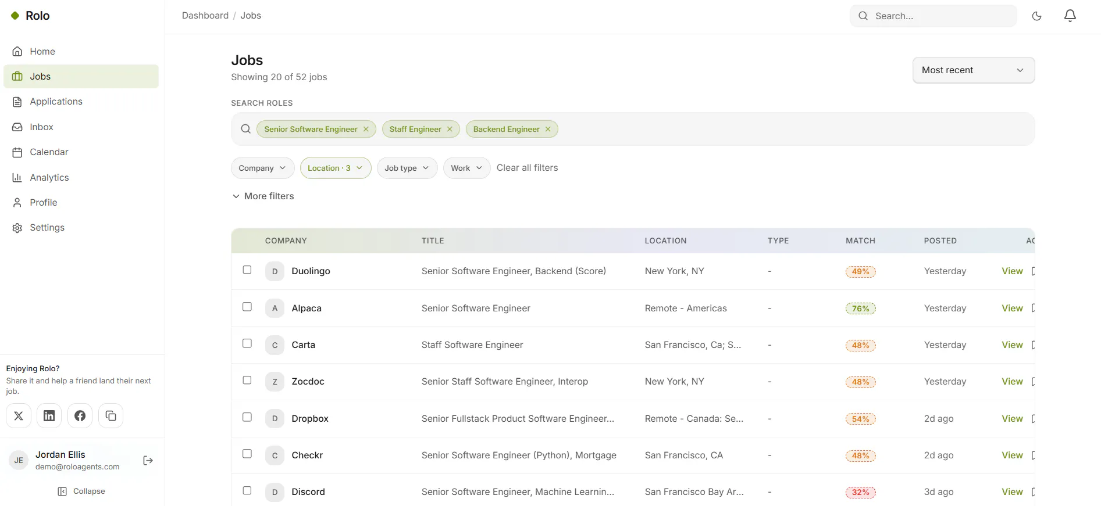Click the search roles magnifier icon
Viewport: 1101px width, 506px height.
(246, 129)
